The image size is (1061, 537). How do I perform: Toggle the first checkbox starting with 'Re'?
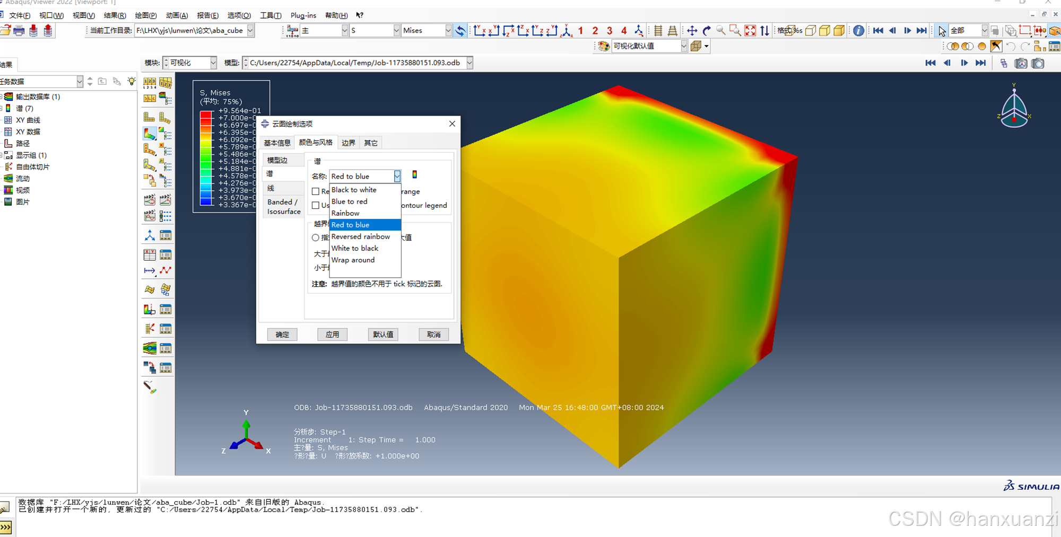(316, 191)
